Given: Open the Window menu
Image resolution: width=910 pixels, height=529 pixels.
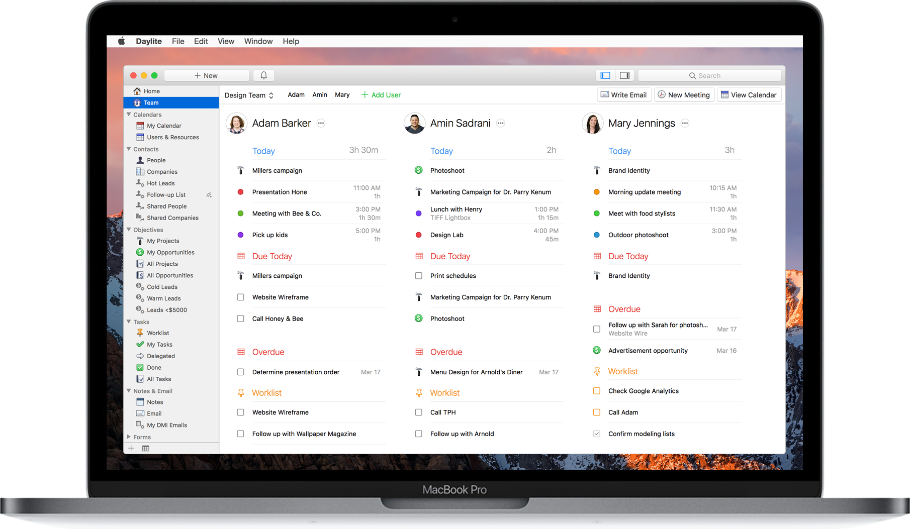Looking at the screenshot, I should click(x=258, y=41).
